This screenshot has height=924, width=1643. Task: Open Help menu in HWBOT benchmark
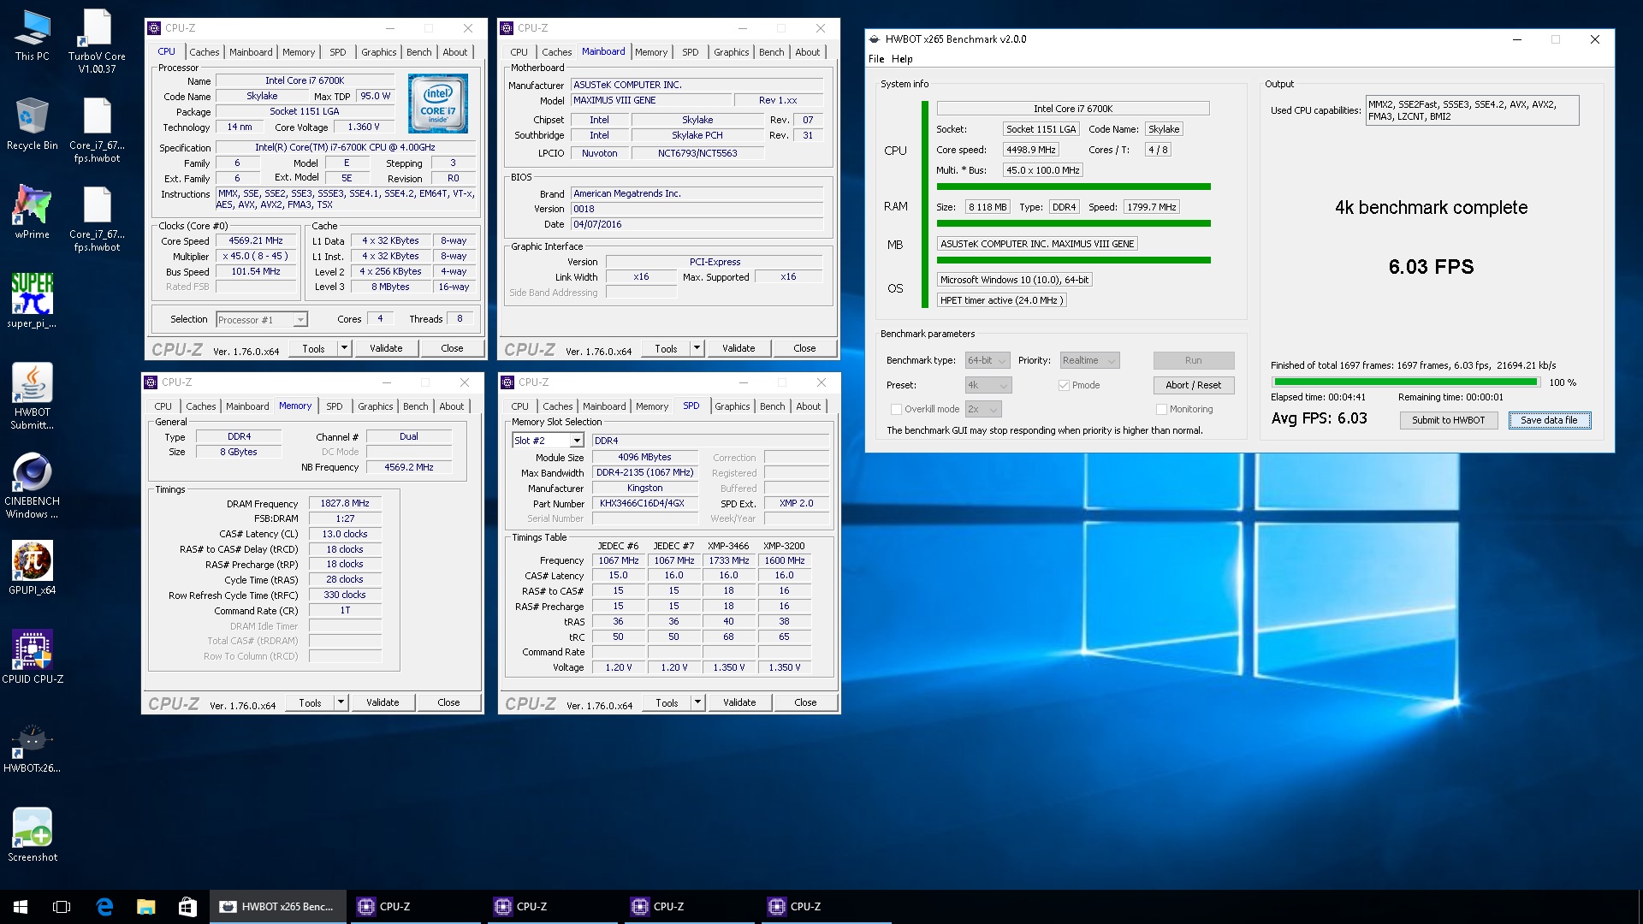[x=902, y=59]
